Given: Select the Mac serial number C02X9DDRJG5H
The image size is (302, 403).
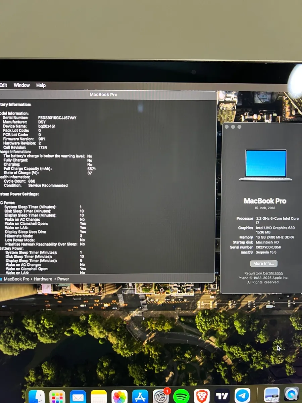Looking at the screenshot, I should tap(268, 247).
